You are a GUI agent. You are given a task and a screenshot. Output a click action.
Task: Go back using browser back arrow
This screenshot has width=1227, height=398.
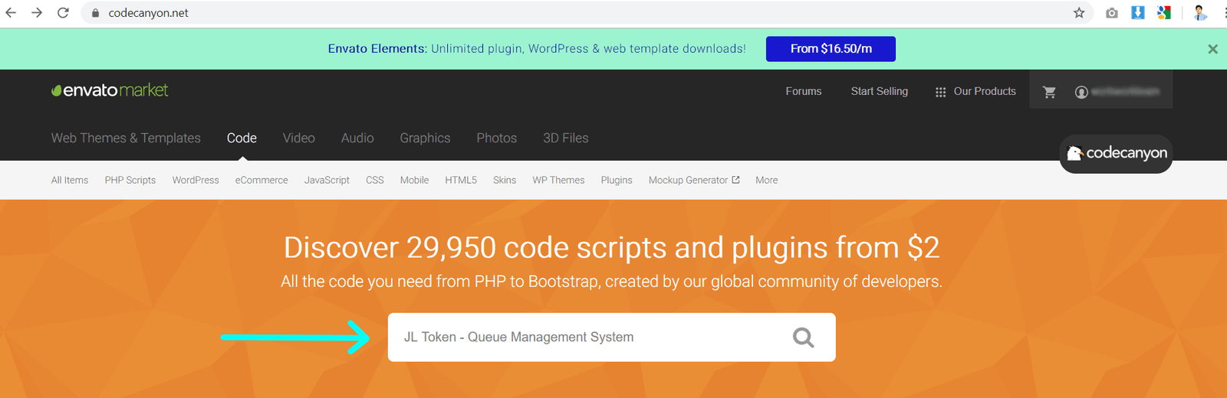click(x=11, y=12)
